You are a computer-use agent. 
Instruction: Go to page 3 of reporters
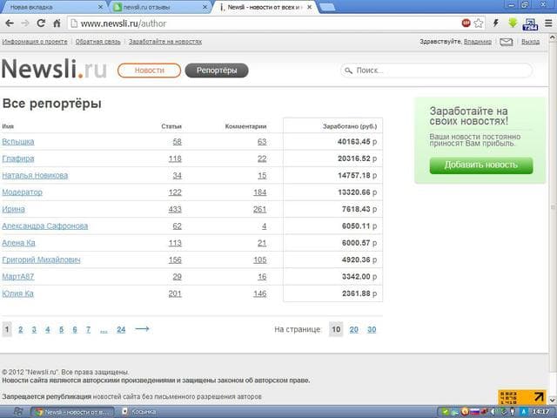pos(34,329)
